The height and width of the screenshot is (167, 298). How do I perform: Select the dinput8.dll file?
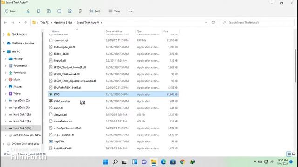(x=113, y=61)
